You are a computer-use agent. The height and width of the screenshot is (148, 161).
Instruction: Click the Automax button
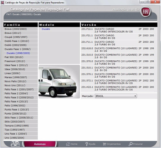40,144
